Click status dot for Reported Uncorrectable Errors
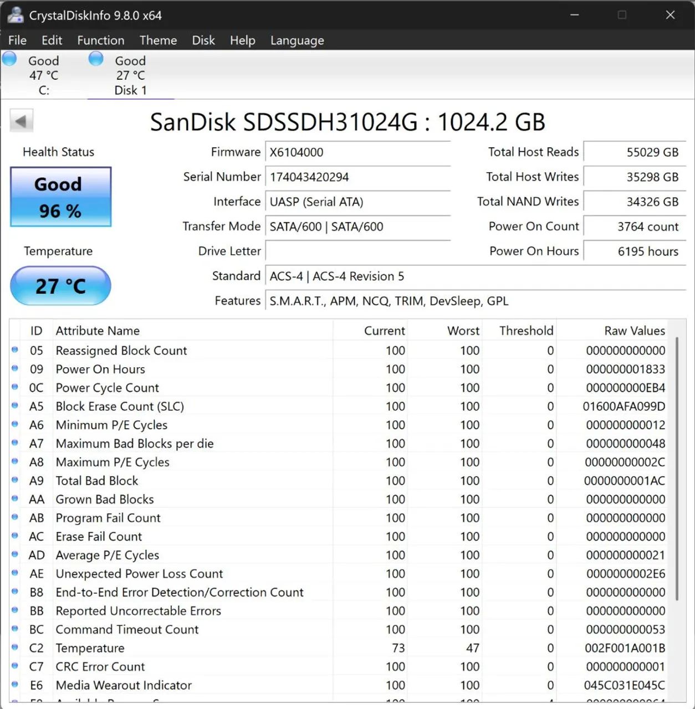Screen dimensions: 695x709 click(15, 610)
